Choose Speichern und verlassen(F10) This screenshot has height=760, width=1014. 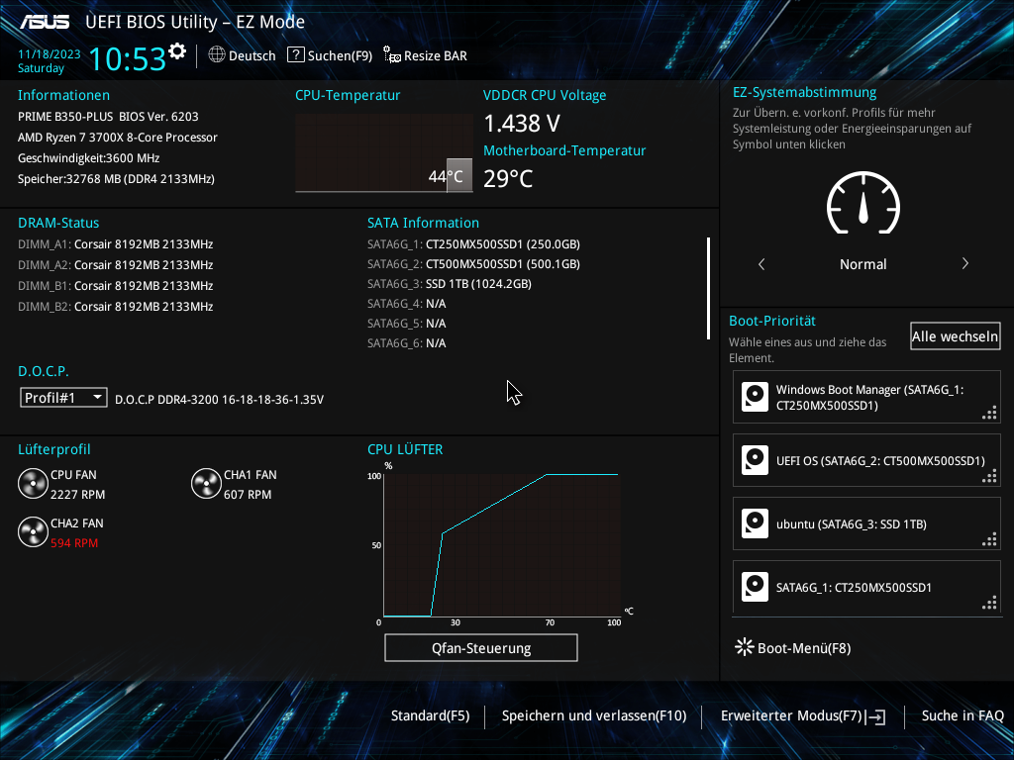594,715
